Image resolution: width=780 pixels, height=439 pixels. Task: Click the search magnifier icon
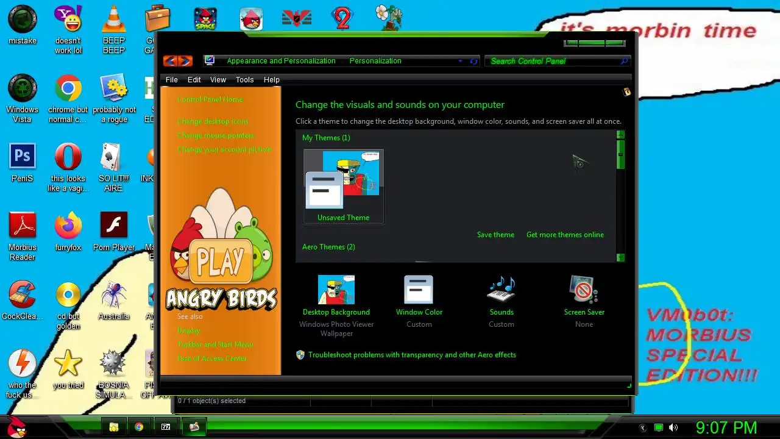point(624,61)
